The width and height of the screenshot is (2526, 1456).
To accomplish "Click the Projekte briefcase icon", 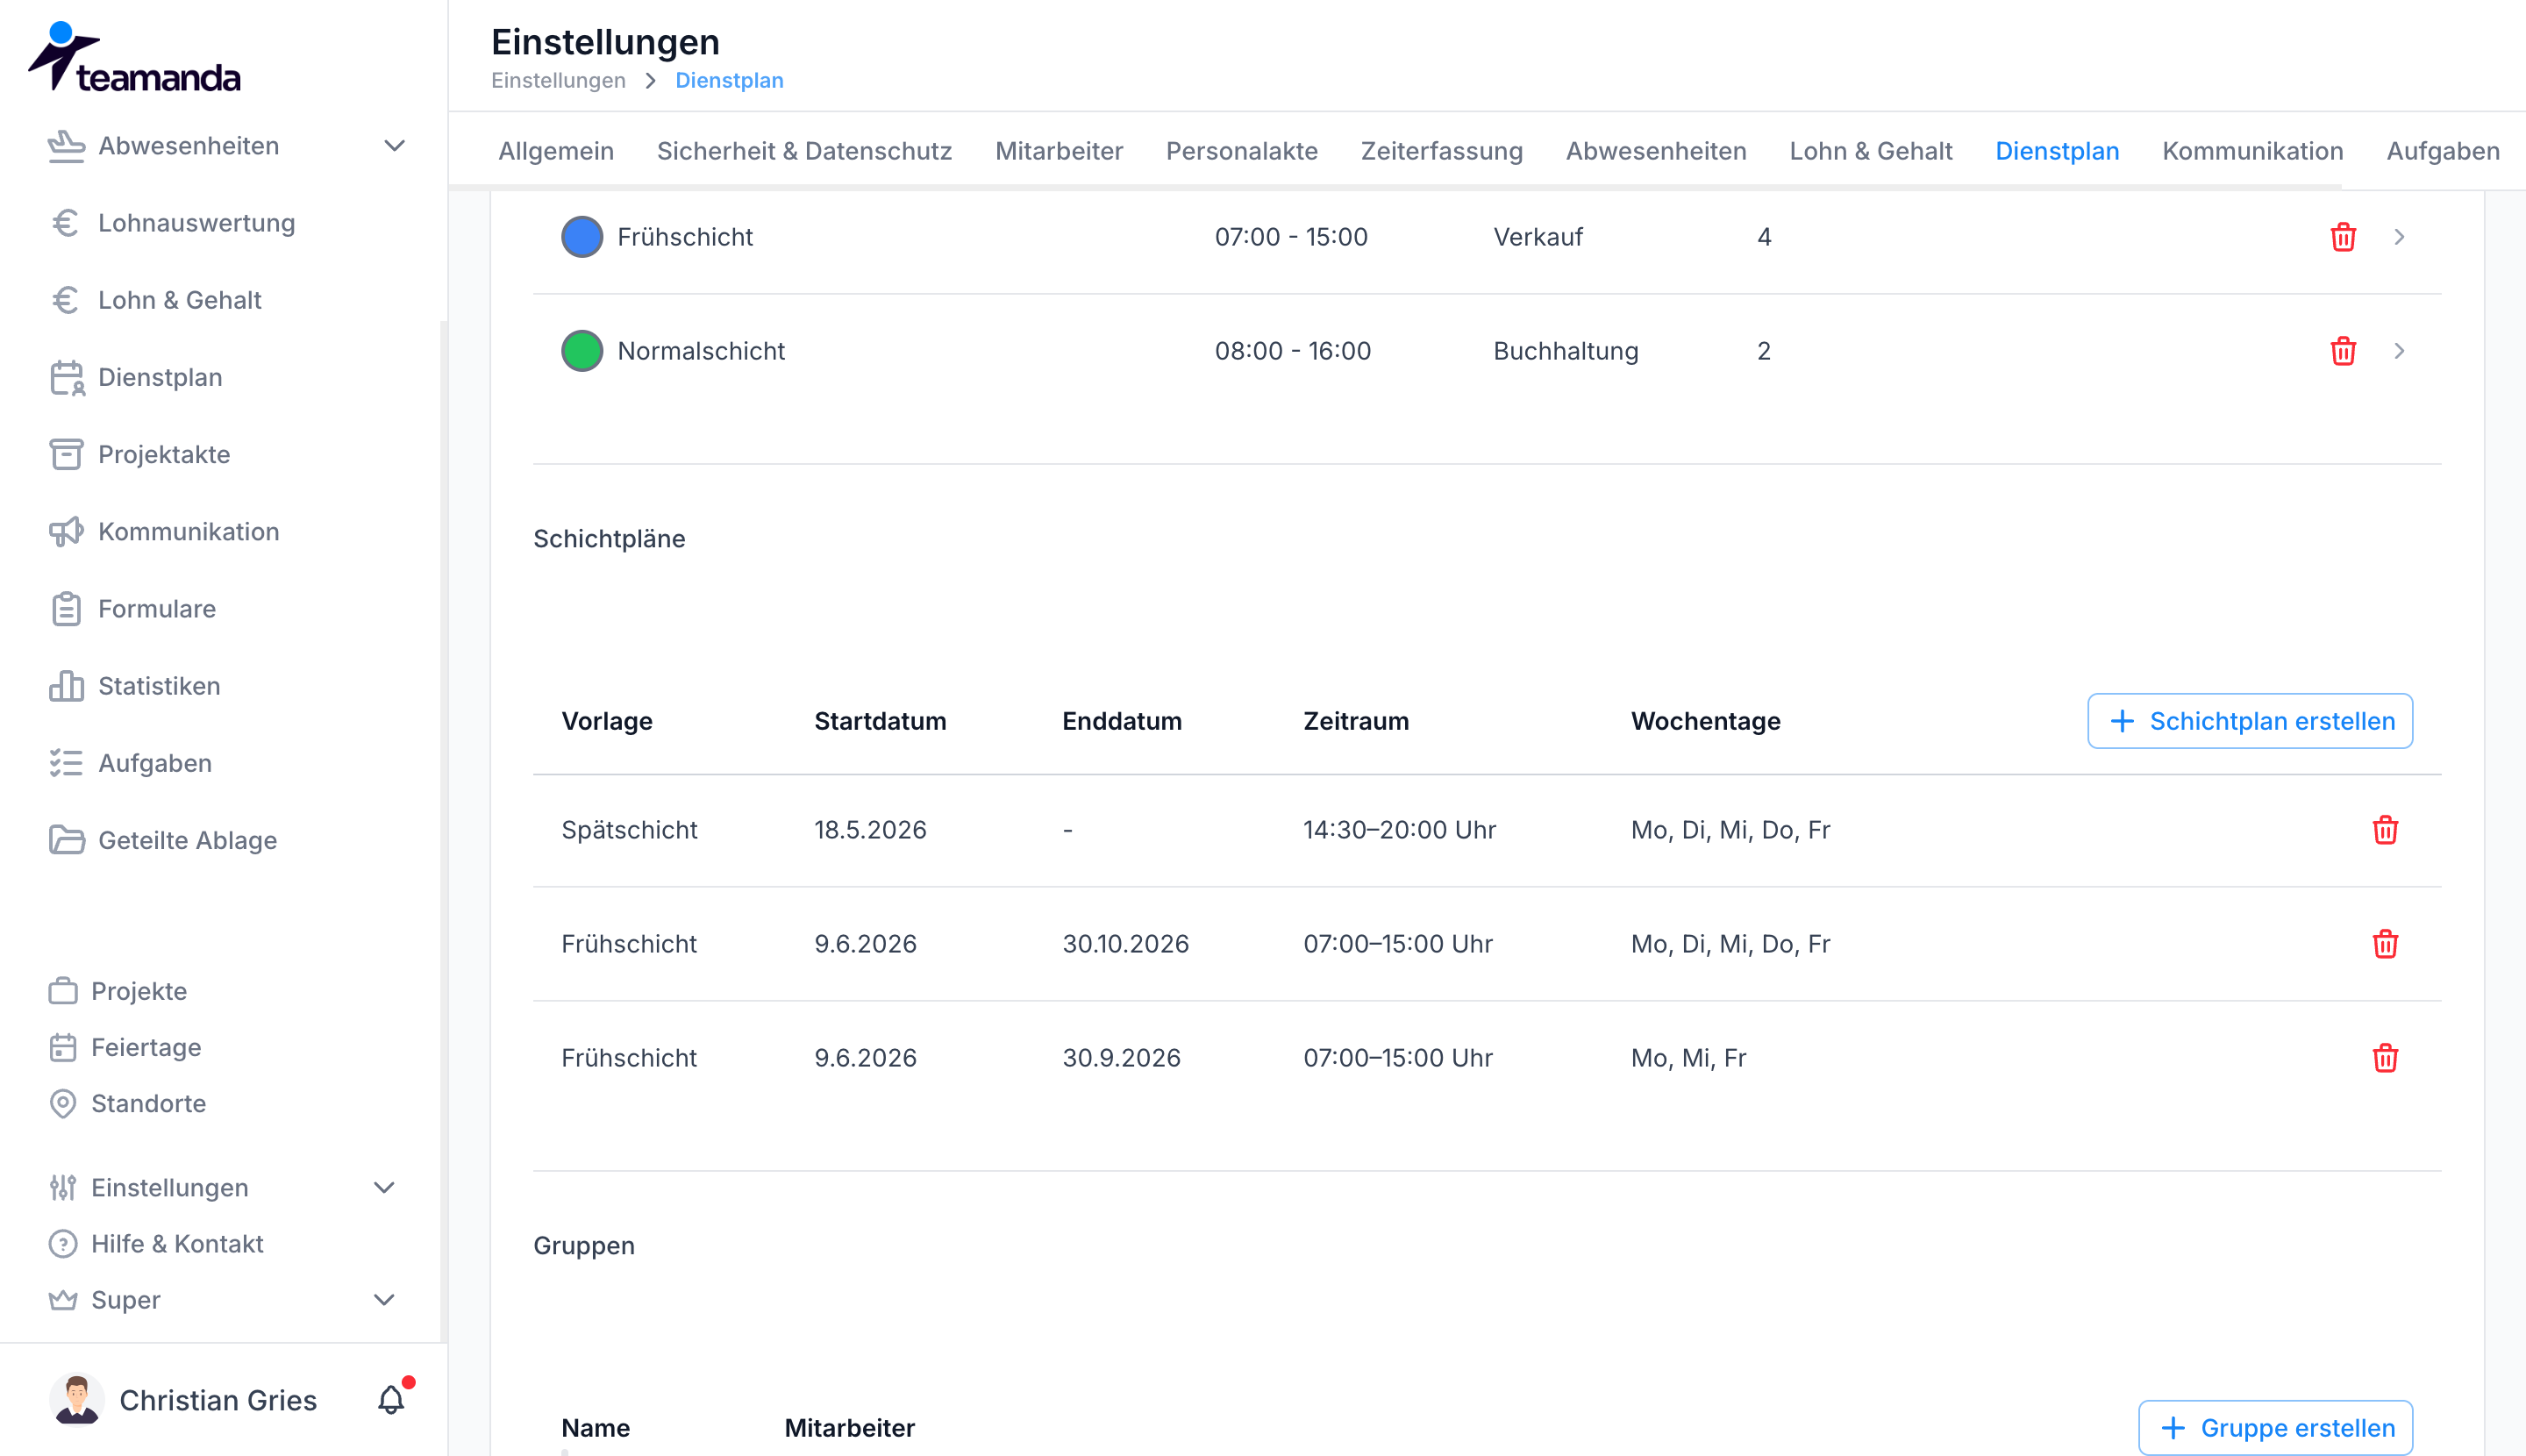I will 63,991.
